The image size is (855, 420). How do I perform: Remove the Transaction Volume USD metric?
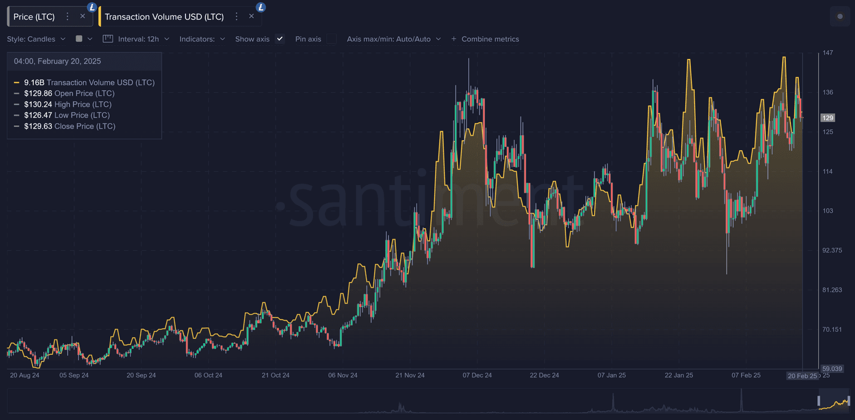tap(252, 17)
